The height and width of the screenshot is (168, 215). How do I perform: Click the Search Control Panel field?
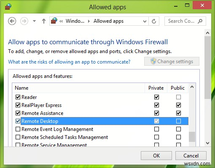pyautogui.click(x=185, y=21)
